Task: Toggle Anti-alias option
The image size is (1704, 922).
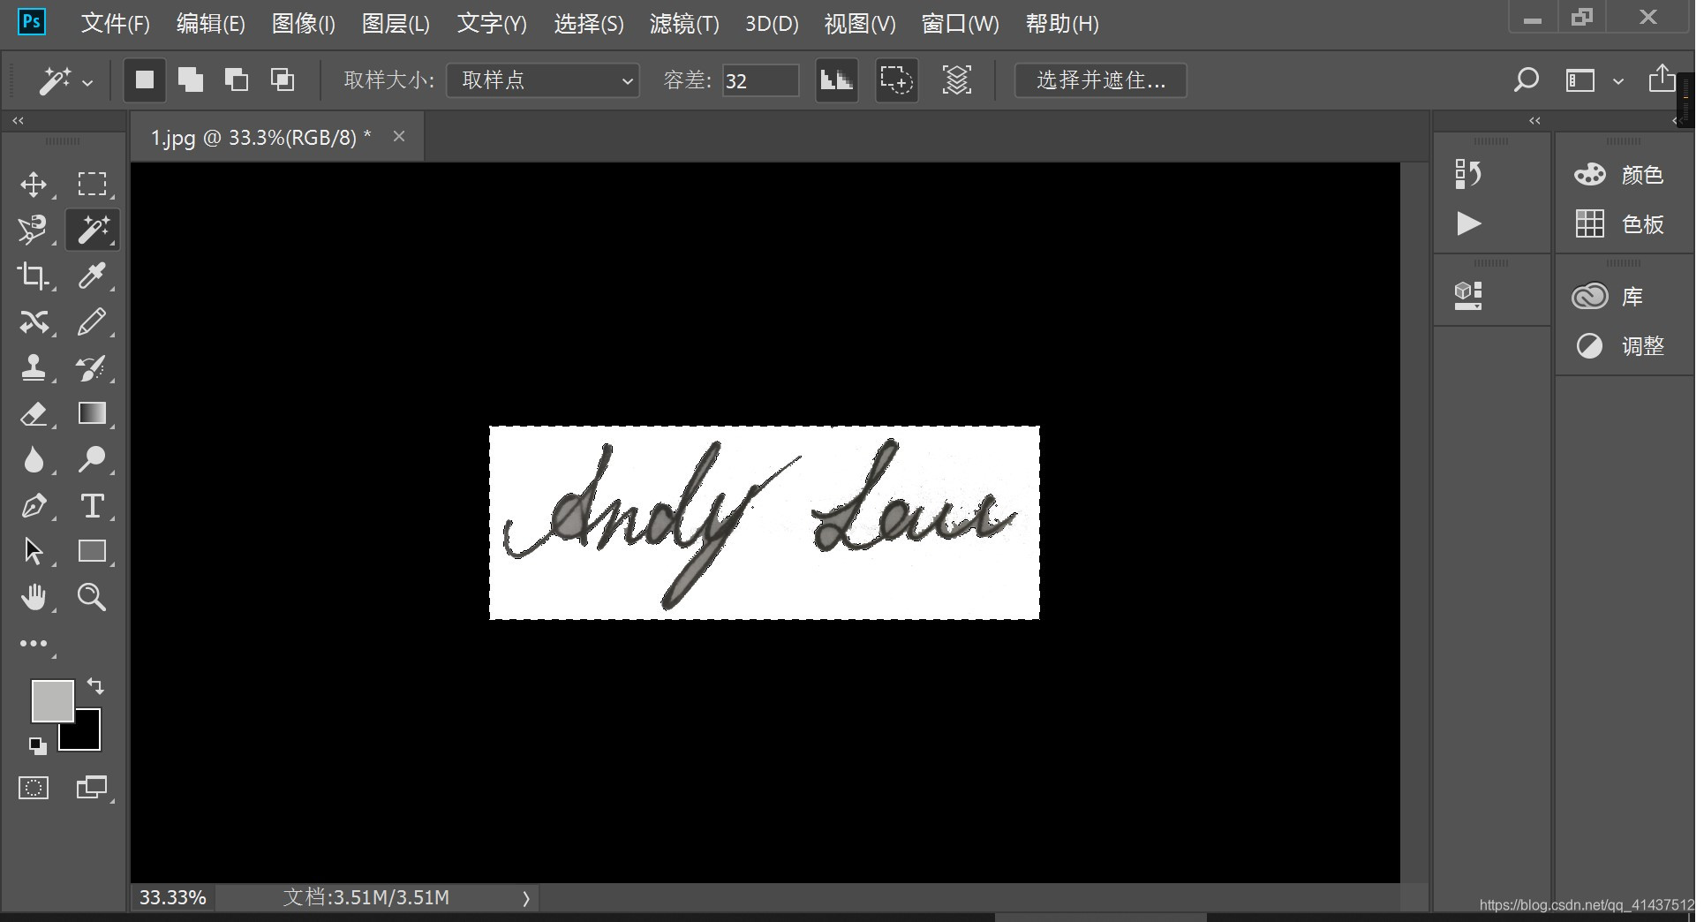Action: point(836,80)
